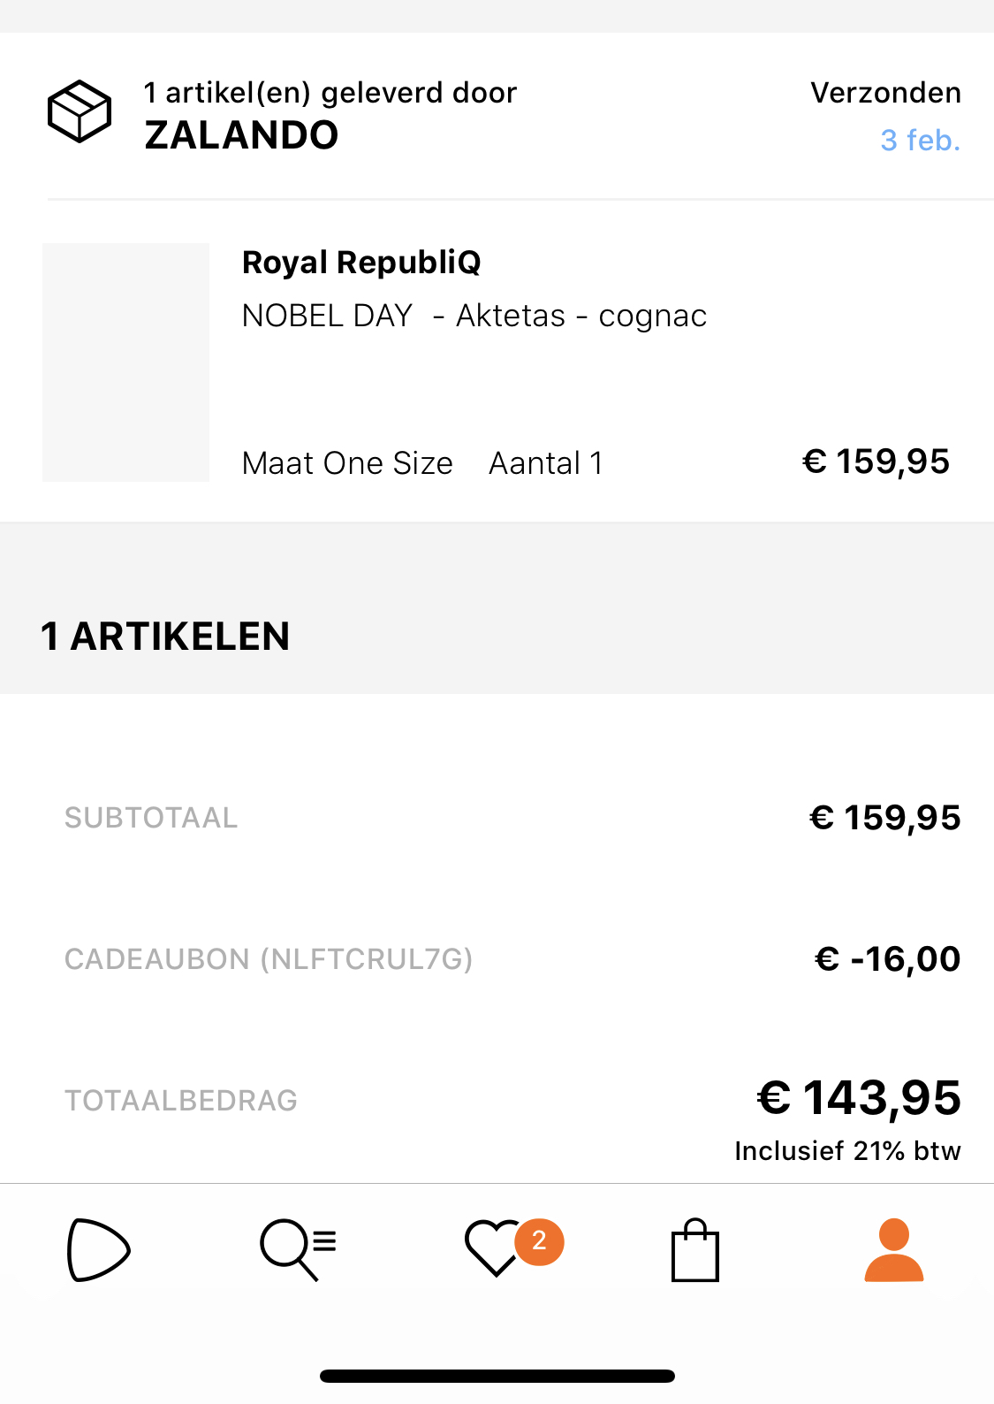Tap the Royal RepubliQ brand name
The width and height of the screenshot is (994, 1404).
[x=361, y=263]
